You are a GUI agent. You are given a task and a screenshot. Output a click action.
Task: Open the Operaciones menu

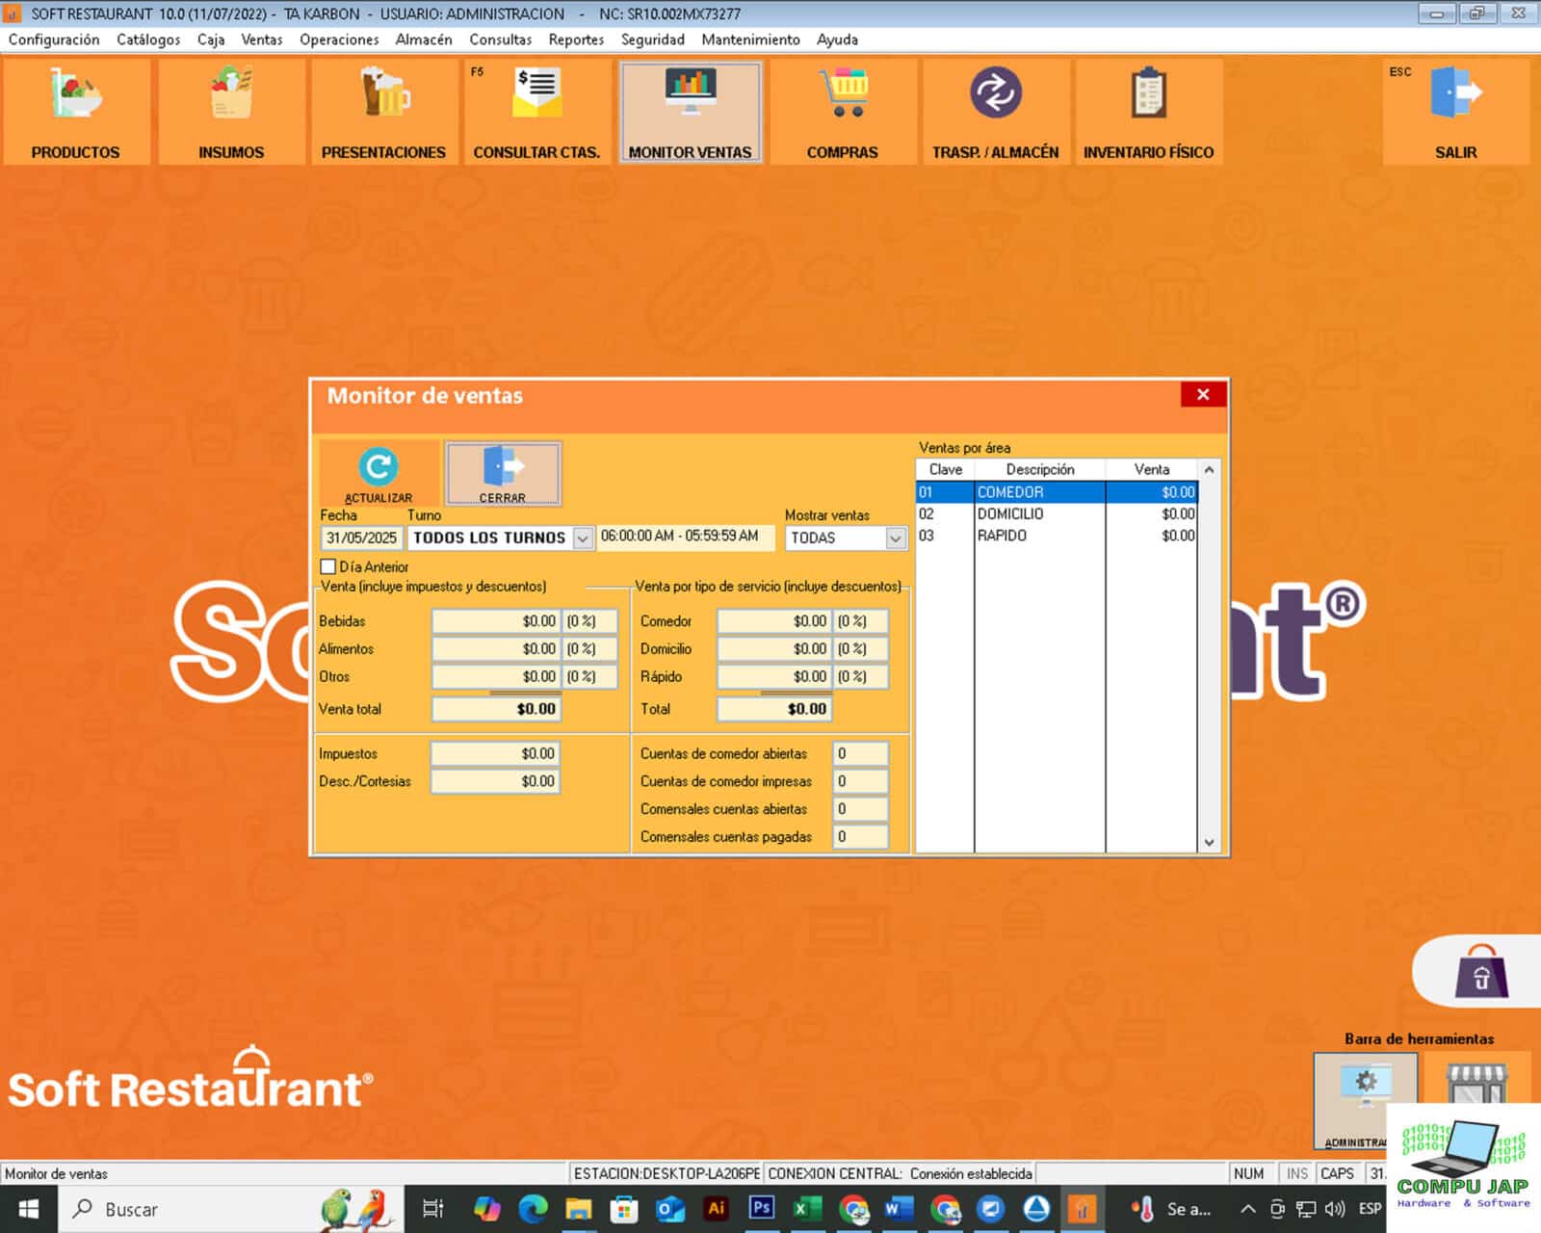[339, 39]
